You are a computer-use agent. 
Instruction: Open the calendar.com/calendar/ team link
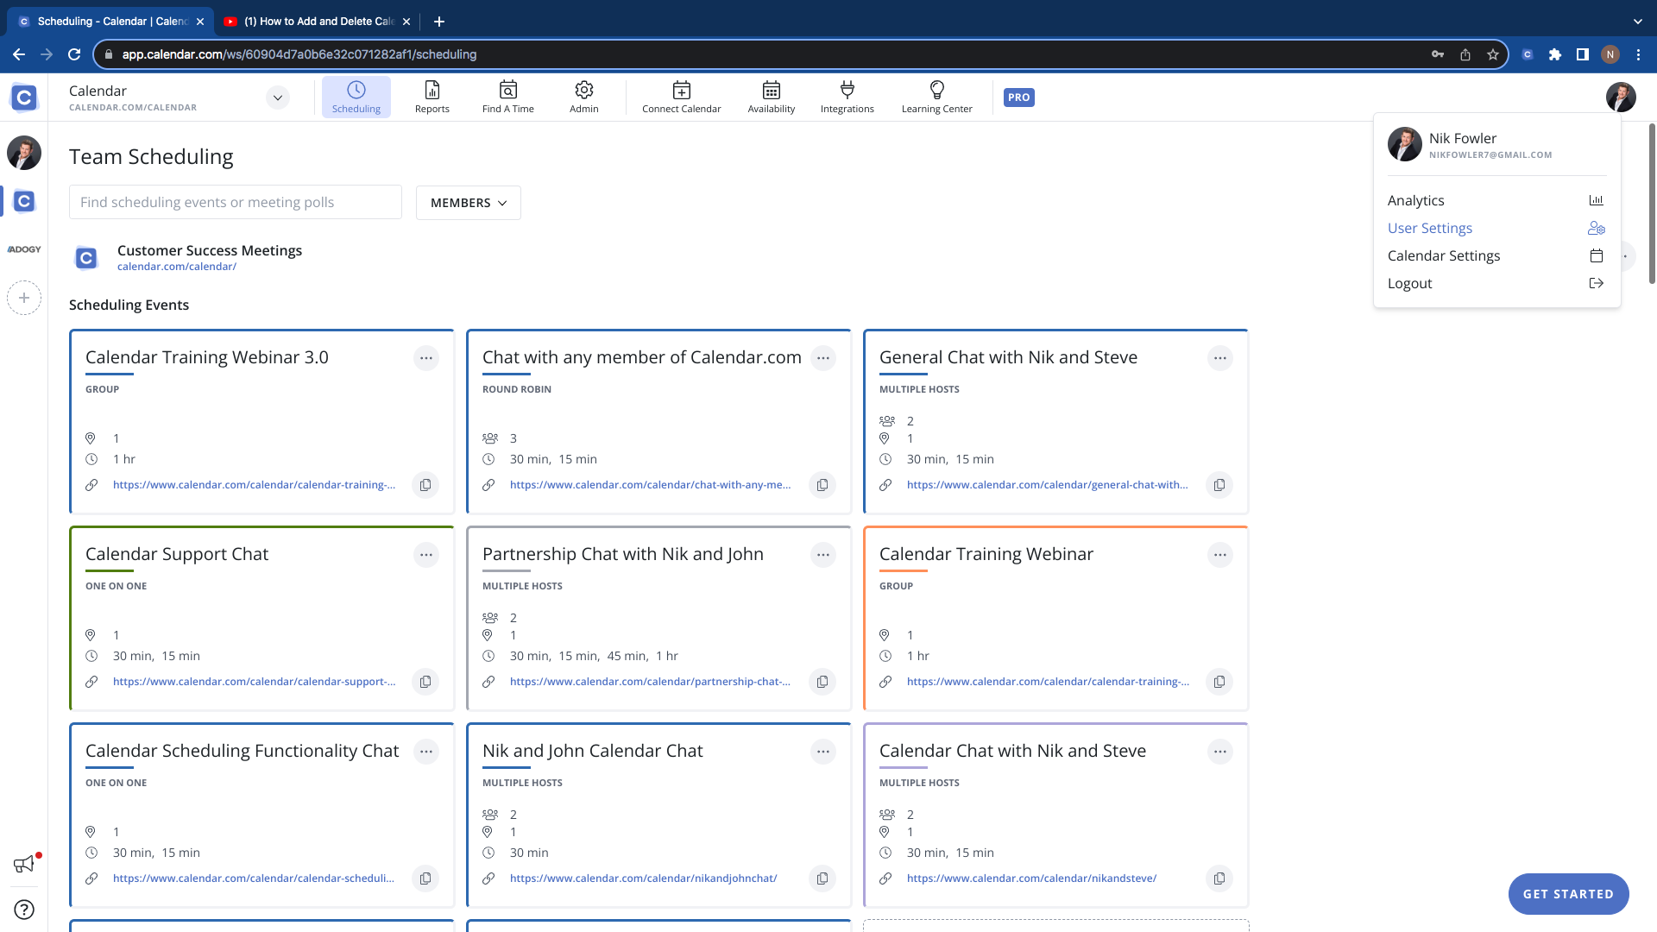(177, 267)
